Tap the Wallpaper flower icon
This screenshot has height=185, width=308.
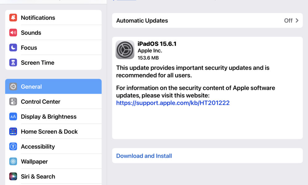point(13,161)
